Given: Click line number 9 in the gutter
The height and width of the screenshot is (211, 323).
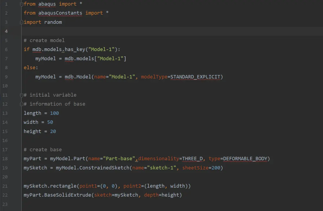Looking at the screenshot, I should 6,77.
